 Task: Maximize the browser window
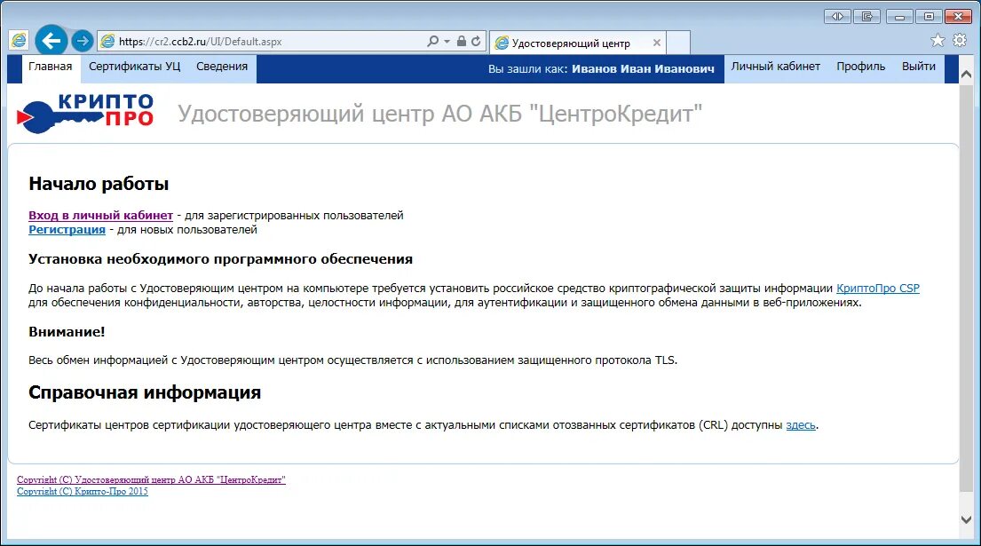point(930,17)
